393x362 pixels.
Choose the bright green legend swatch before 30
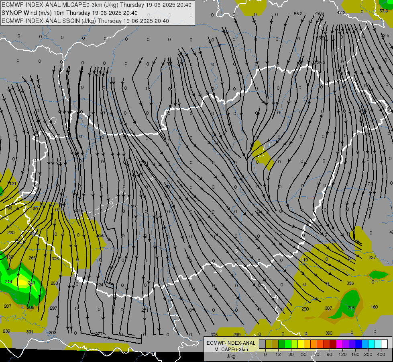288,344
